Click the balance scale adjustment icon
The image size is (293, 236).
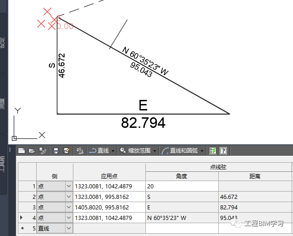tap(80, 150)
